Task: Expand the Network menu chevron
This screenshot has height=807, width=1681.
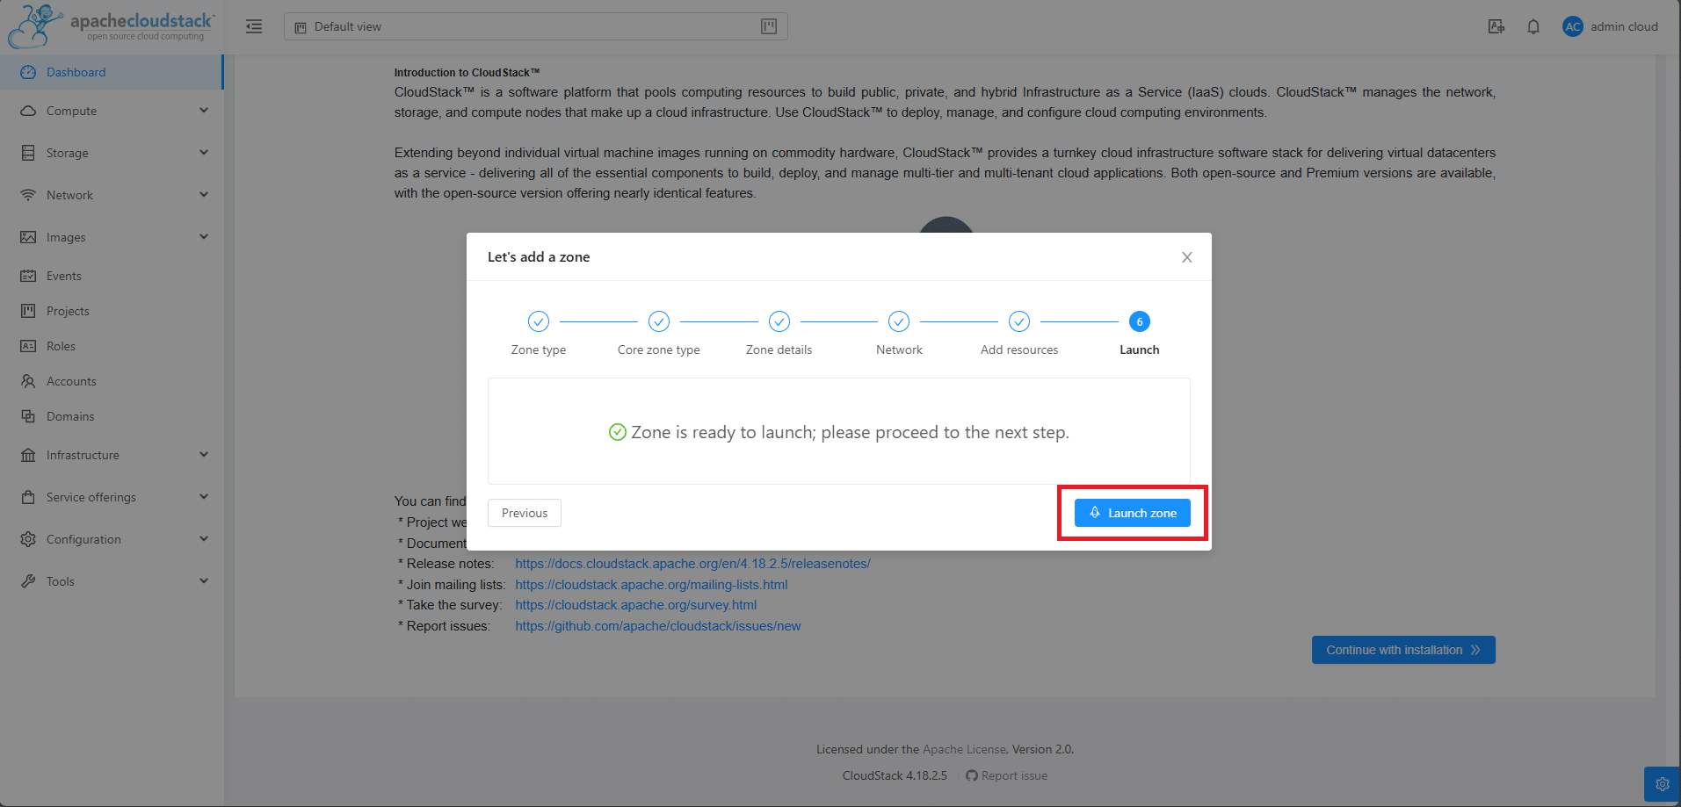Action: coord(204,195)
